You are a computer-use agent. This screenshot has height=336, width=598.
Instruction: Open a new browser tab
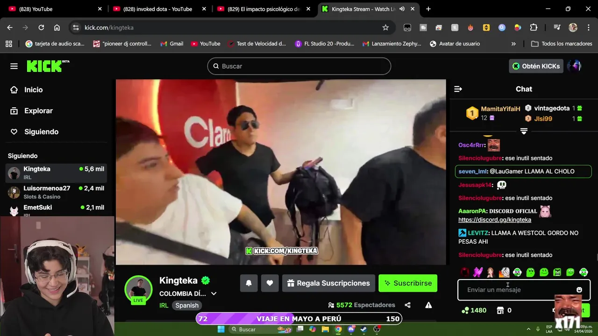[428, 9]
